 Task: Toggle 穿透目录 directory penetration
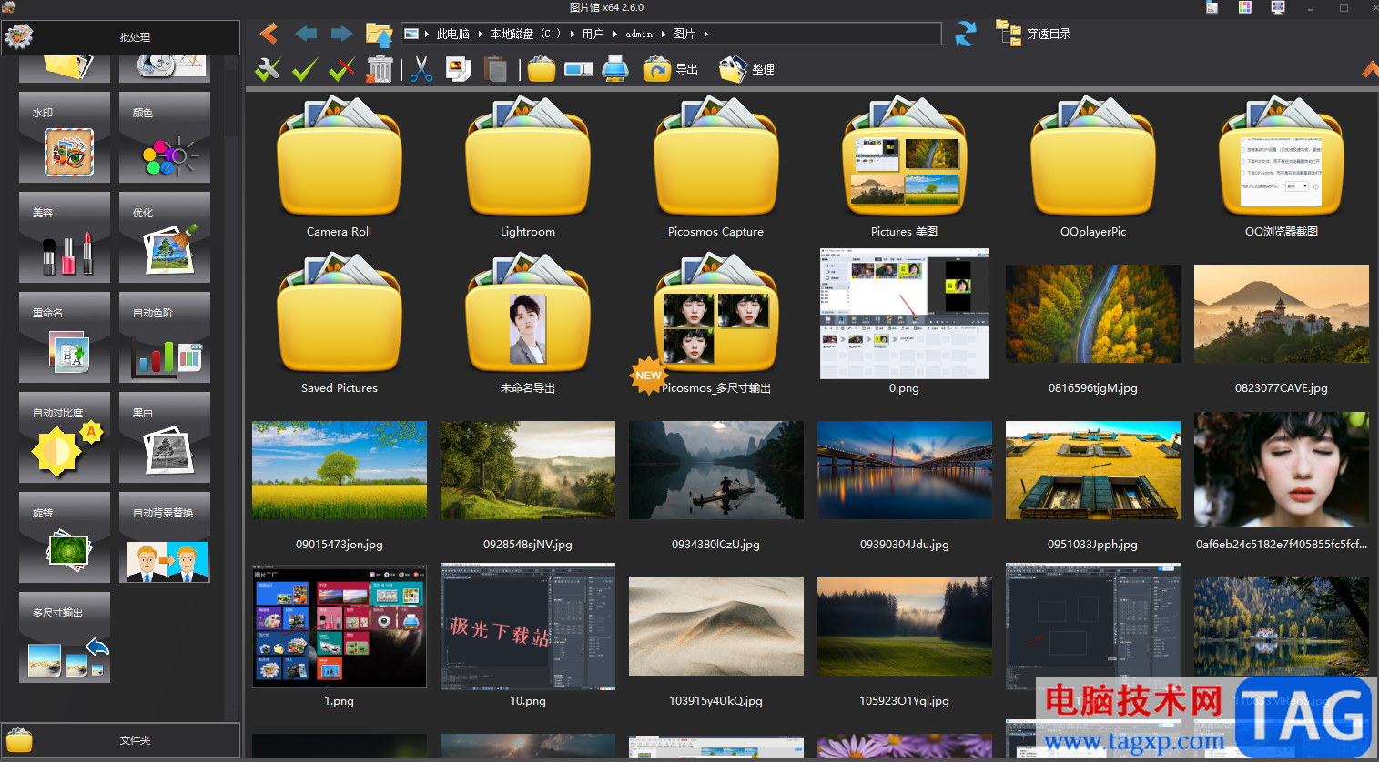(1033, 34)
